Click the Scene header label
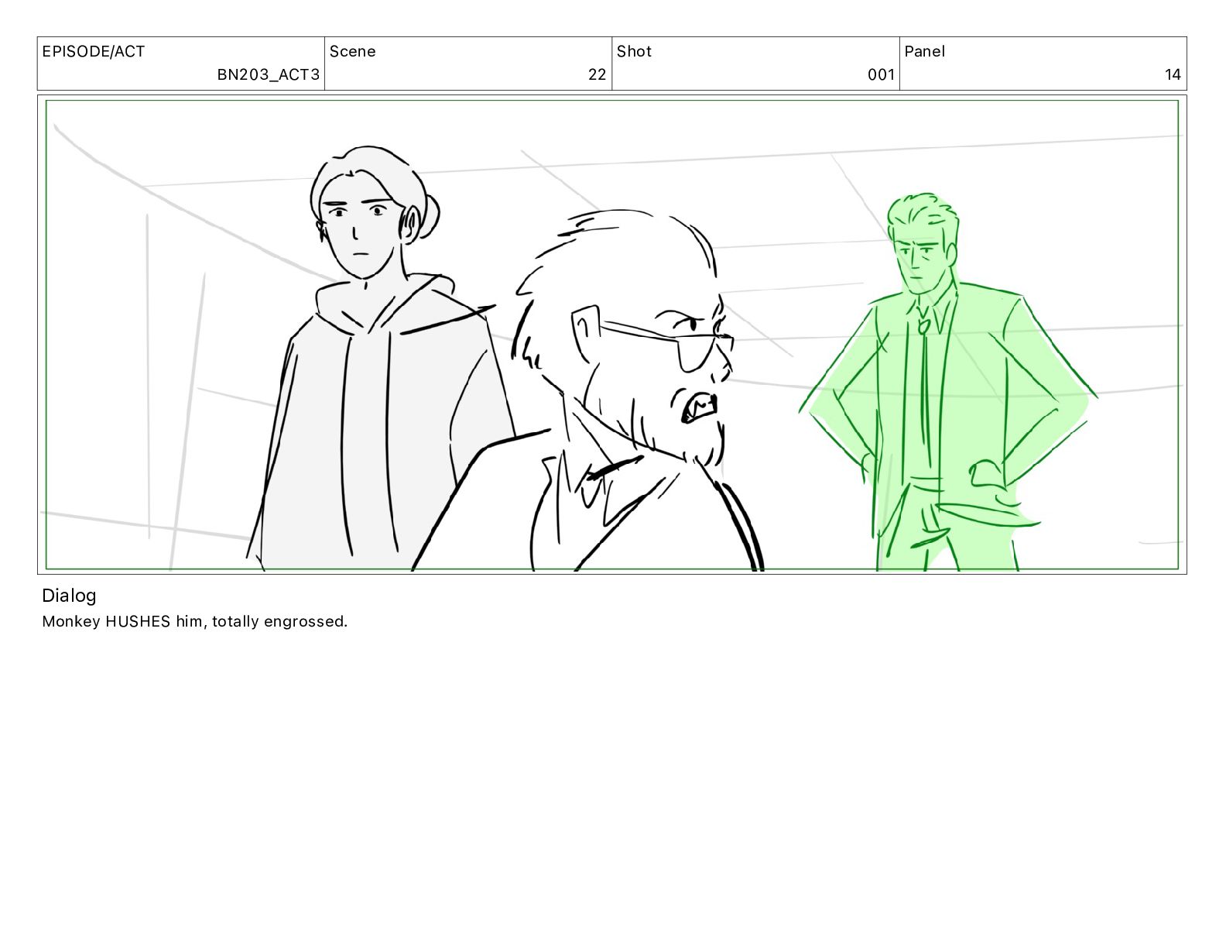The height and width of the screenshot is (948, 1226). point(353,51)
